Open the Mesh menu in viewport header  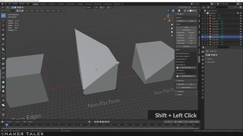point(42,11)
